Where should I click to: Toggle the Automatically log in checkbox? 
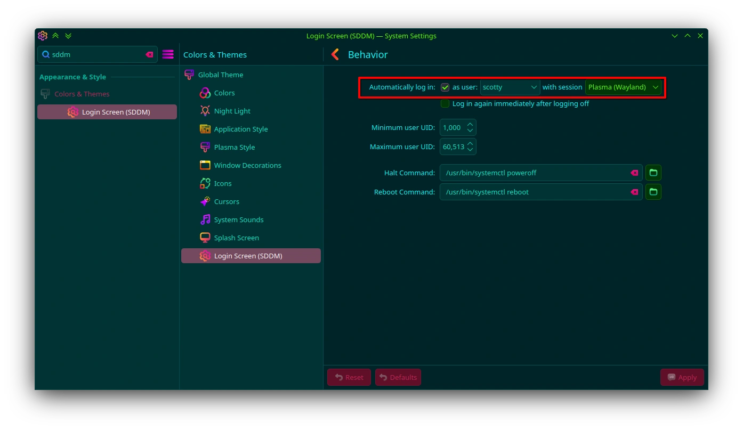coord(445,87)
